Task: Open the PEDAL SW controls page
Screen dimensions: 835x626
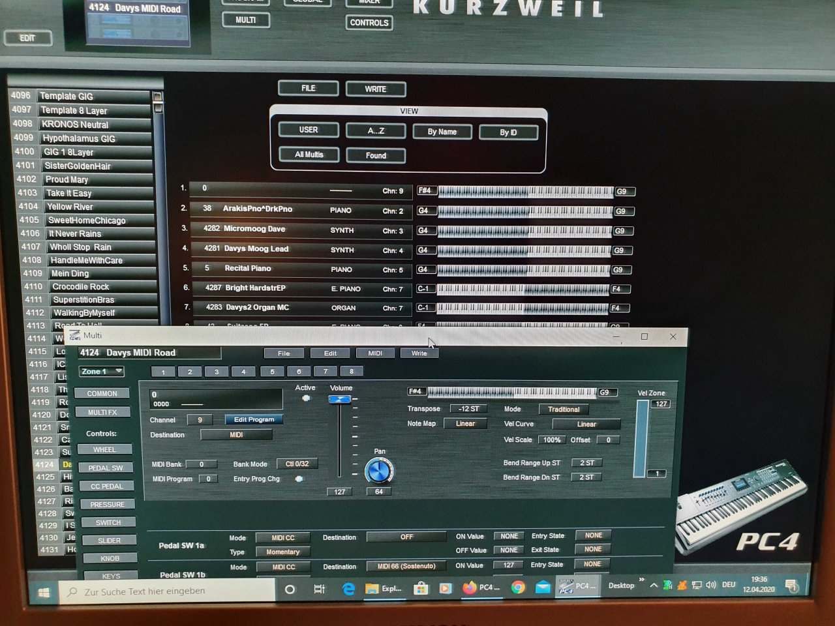Action: (x=106, y=468)
